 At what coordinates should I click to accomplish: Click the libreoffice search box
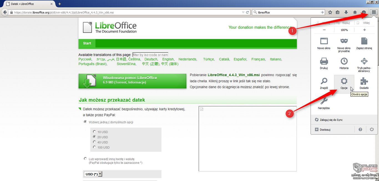(x=289, y=12)
